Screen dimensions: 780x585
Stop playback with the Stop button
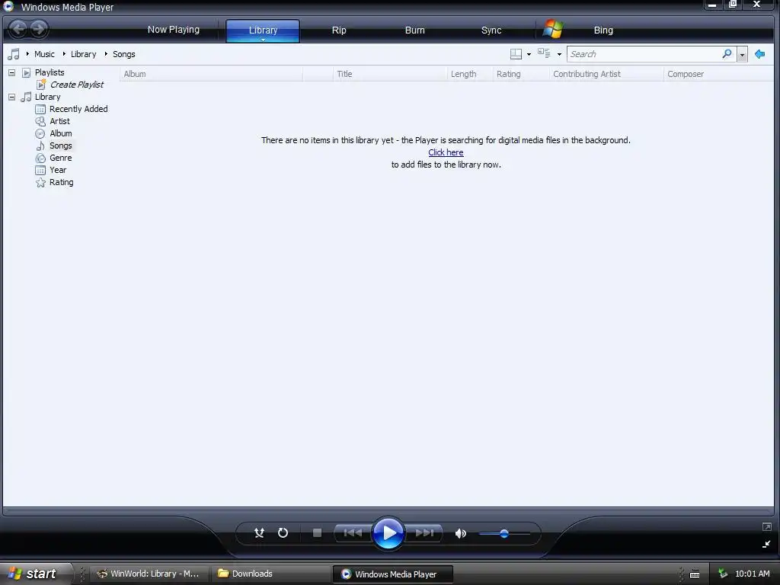317,533
